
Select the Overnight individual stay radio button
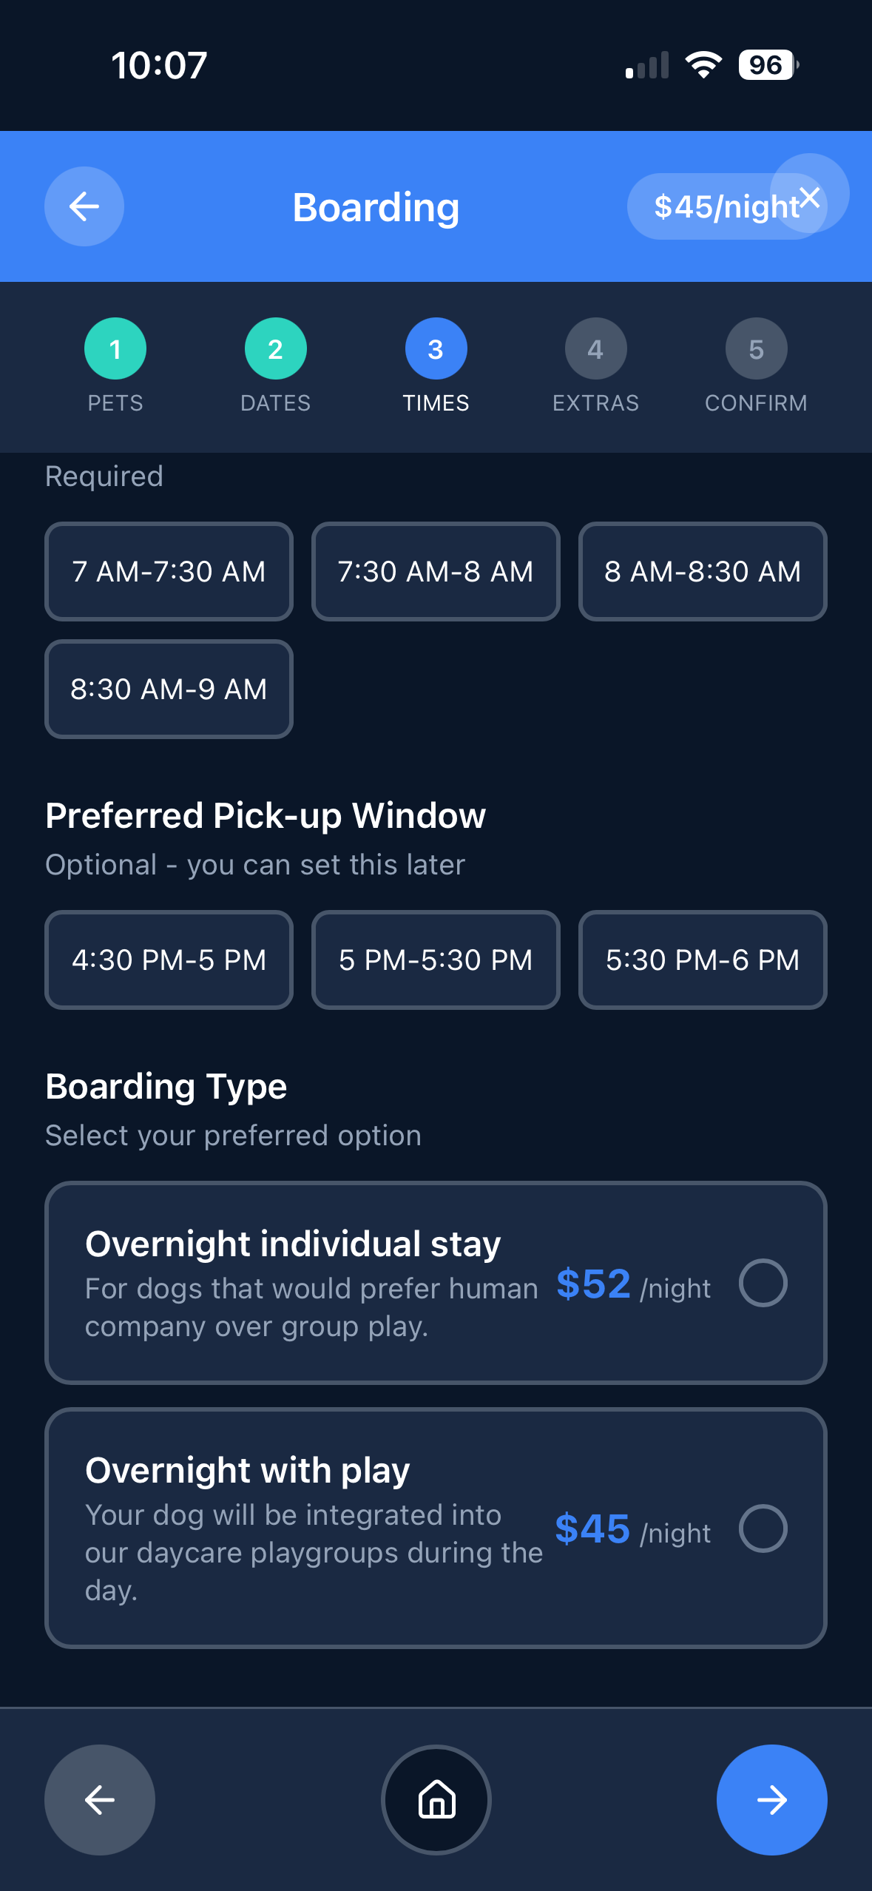pos(763,1282)
